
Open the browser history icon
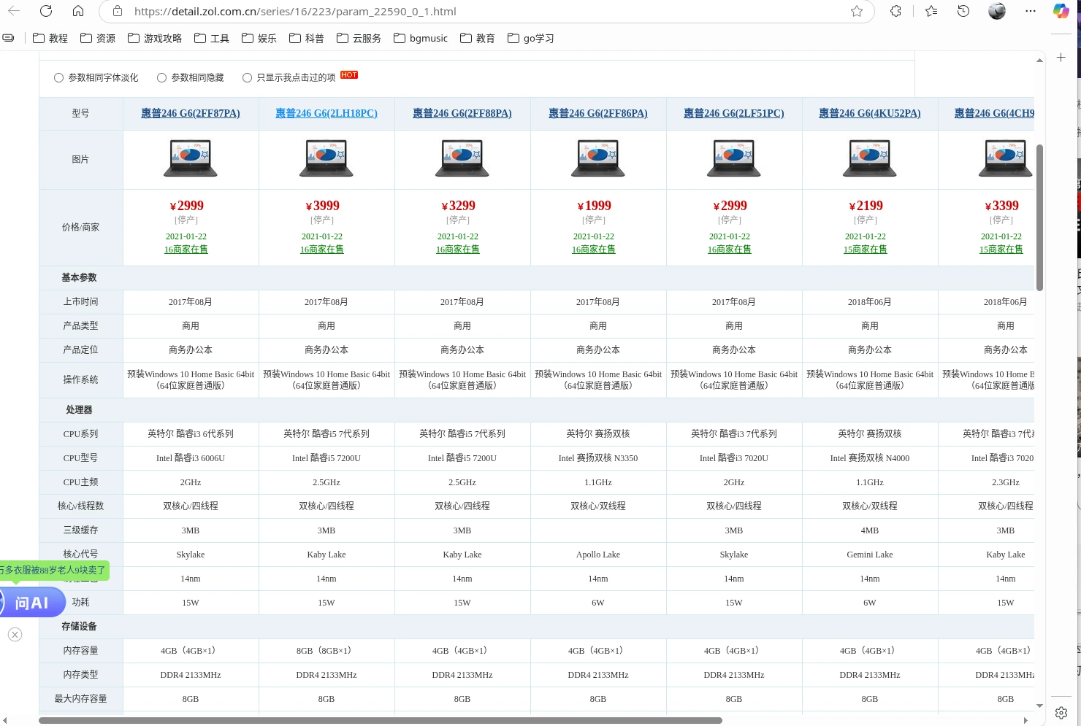pyautogui.click(x=963, y=11)
